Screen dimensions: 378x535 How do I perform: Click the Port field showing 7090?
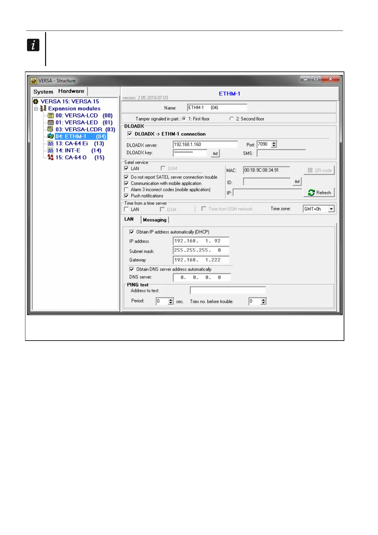264,144
